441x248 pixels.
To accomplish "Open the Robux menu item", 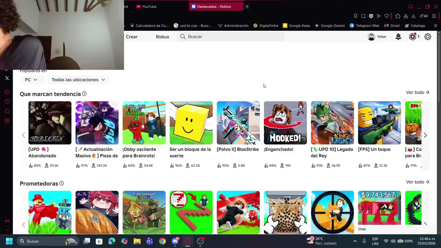I will coord(163,37).
